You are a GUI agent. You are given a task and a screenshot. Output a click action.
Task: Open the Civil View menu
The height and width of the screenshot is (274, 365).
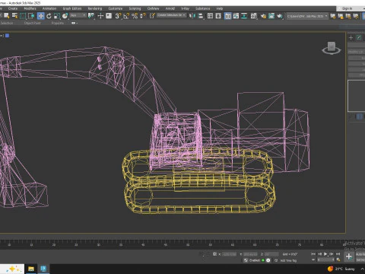pyautogui.click(x=153, y=8)
